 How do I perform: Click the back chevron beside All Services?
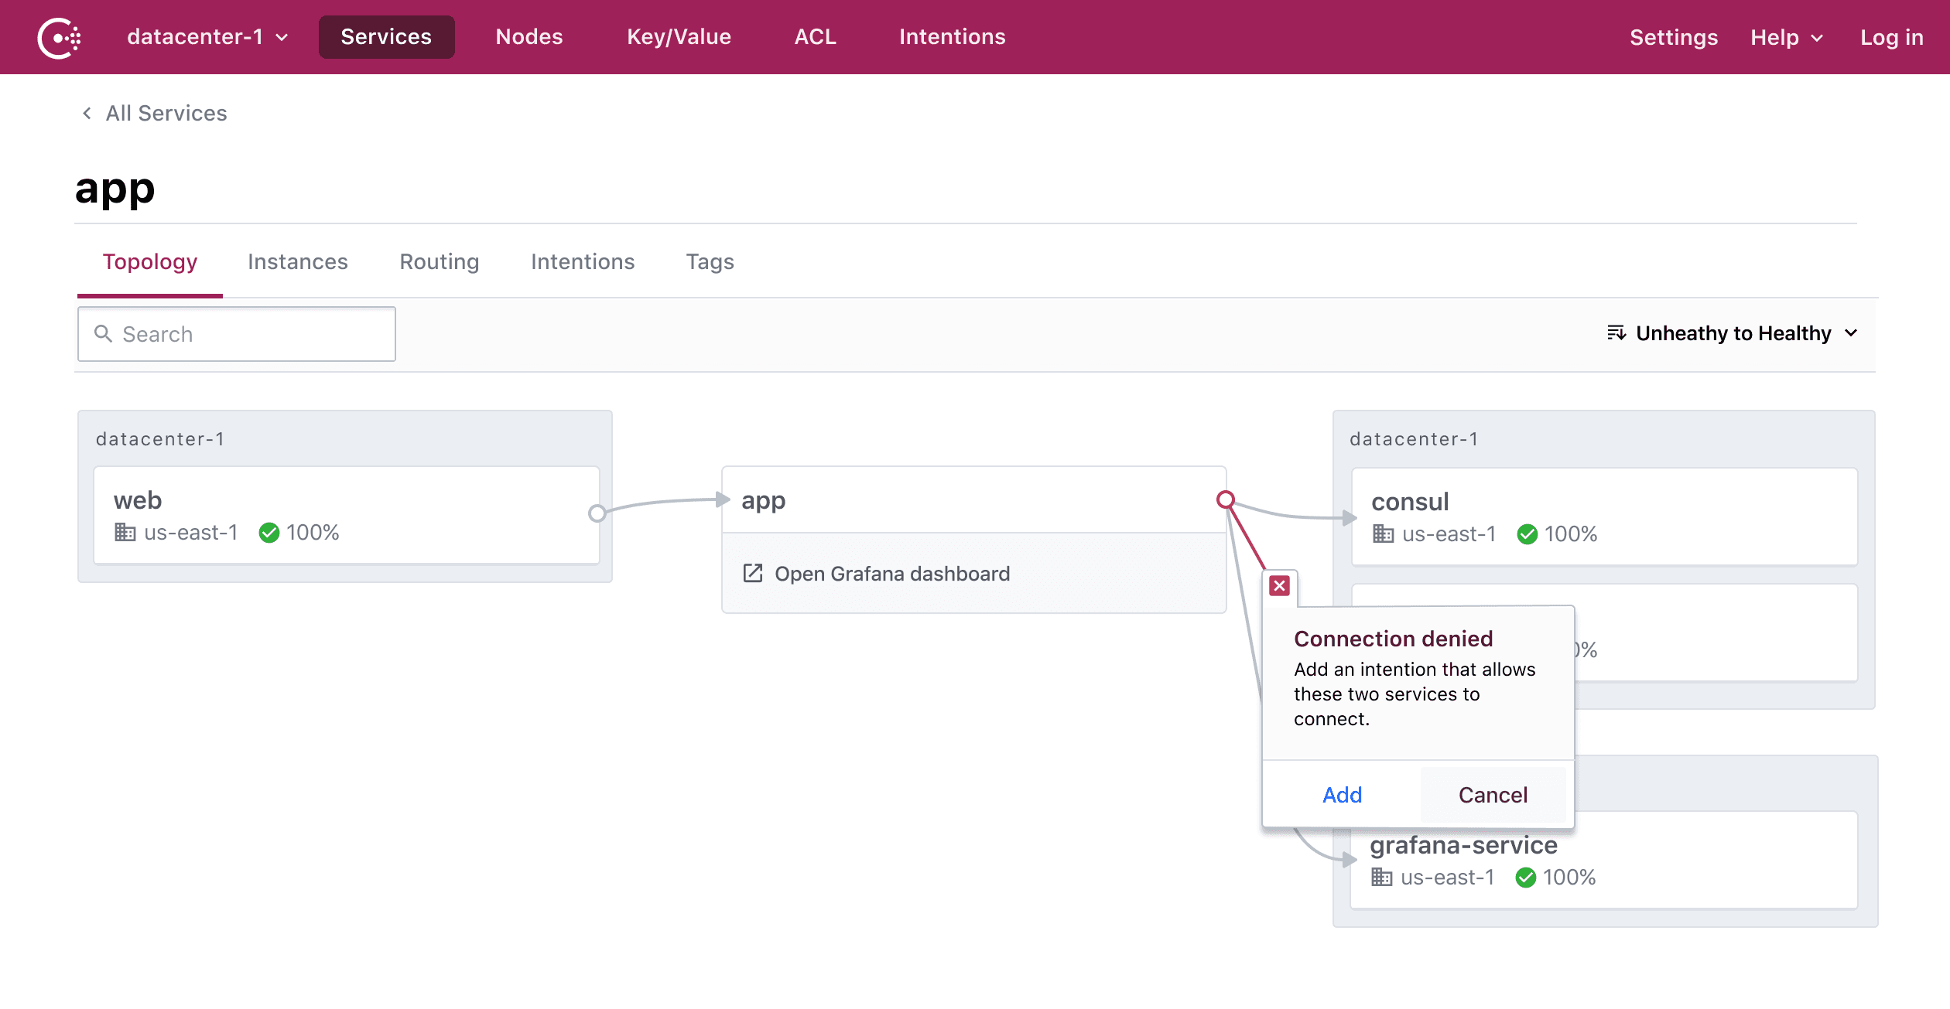tap(87, 114)
